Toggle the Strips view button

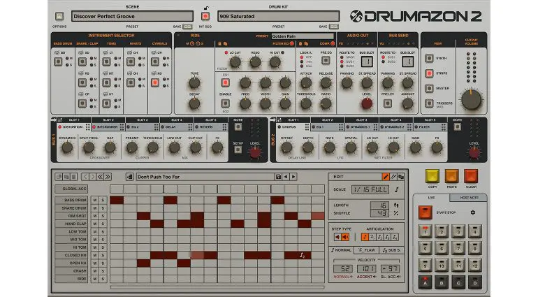tap(430, 73)
